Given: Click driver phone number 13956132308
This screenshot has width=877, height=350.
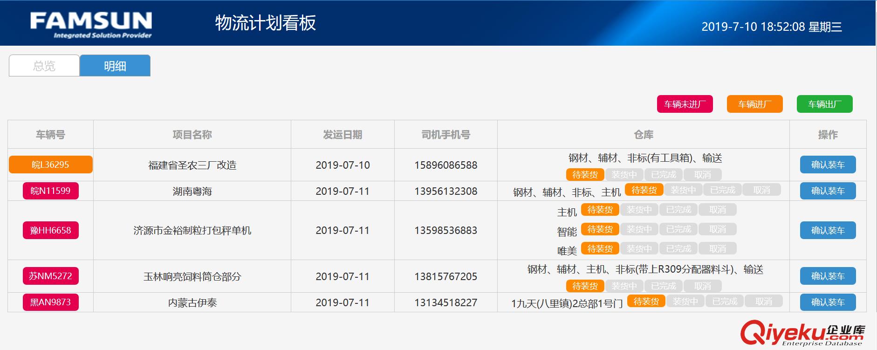Looking at the screenshot, I should (445, 191).
